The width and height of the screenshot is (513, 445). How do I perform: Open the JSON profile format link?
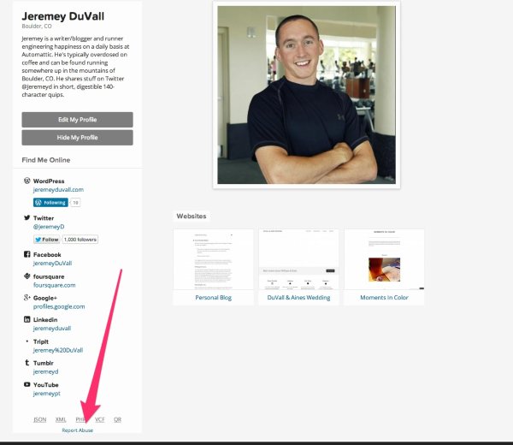(x=39, y=419)
